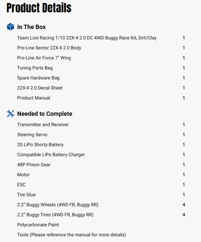Image resolution: width=201 pixels, height=242 pixels.
Task: Click Pro-Line Sector 22X-4 2.0 Body item
Action: pyautogui.click(x=49, y=48)
